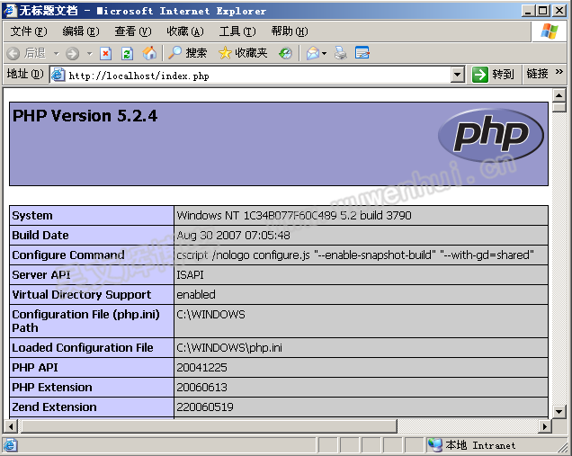Click the Print toolbar icon

(341, 53)
